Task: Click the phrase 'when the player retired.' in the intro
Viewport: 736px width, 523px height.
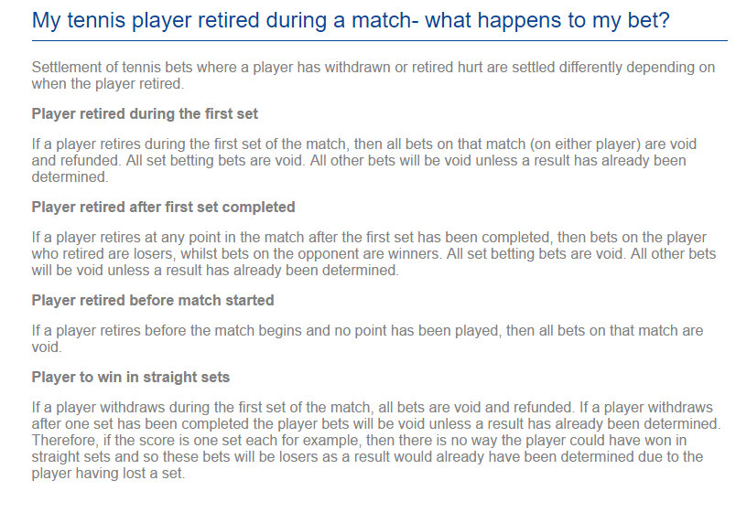Action: pyautogui.click(x=108, y=84)
